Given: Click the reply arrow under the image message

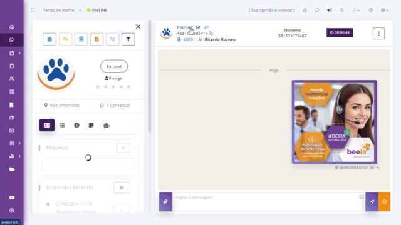Looking at the screenshot, I should click(378, 167).
